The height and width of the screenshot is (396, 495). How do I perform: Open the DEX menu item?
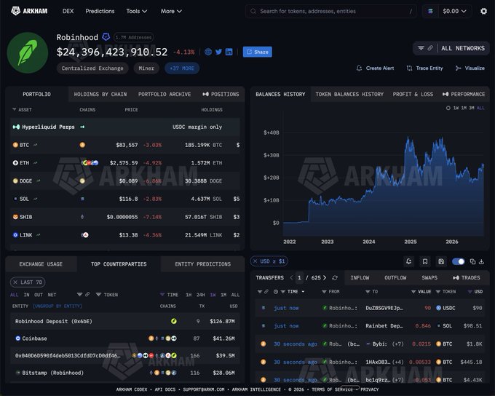(68, 11)
